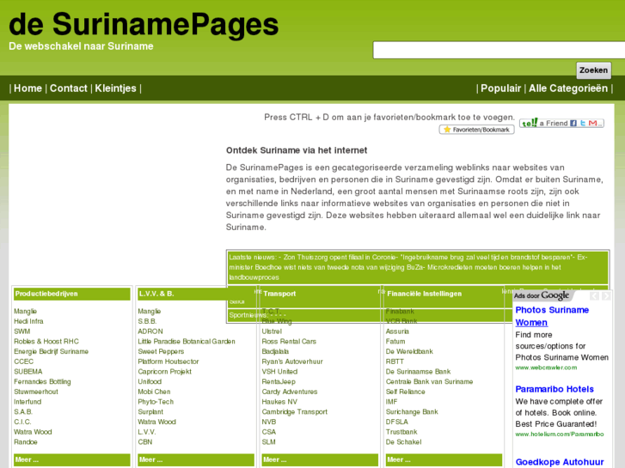
Task: Open Cambridge Transport link
Action: tap(295, 412)
